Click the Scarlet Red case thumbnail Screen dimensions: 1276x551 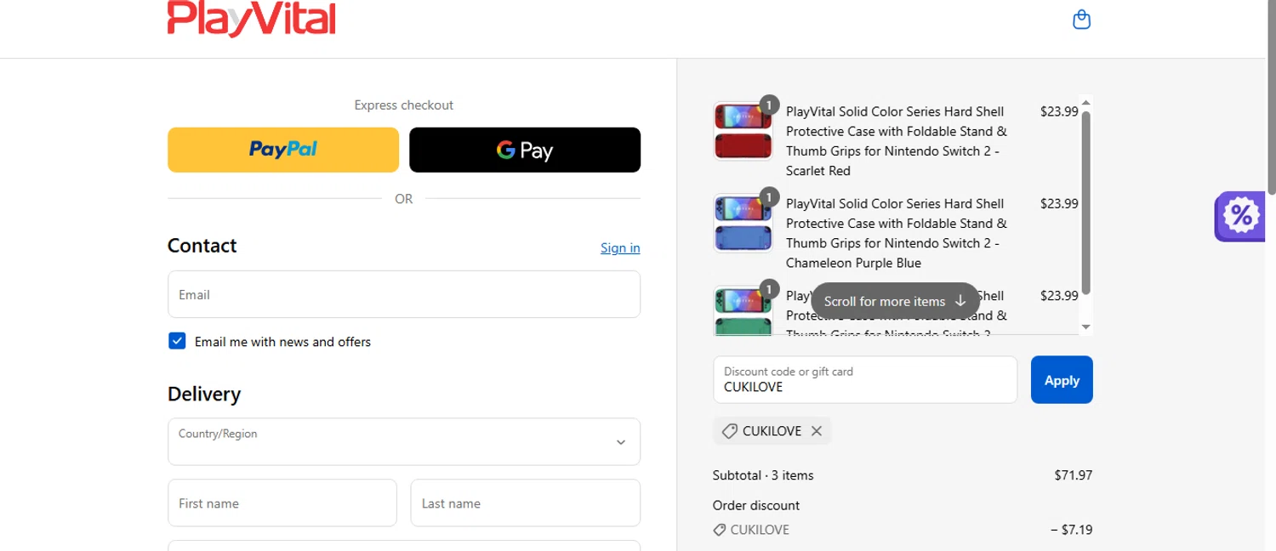743,131
